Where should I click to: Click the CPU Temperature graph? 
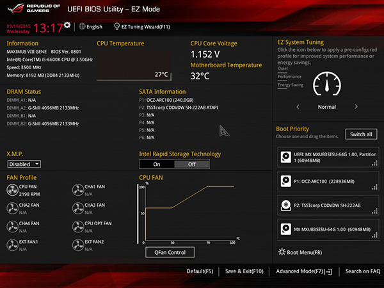point(134,66)
